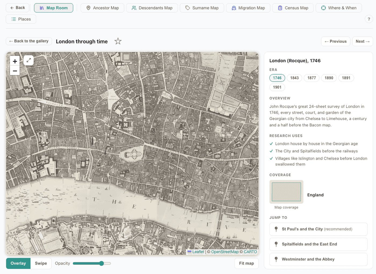Viewport: 376px width, 274px height.
Task: Open the Map Room tab
Action: point(53,8)
